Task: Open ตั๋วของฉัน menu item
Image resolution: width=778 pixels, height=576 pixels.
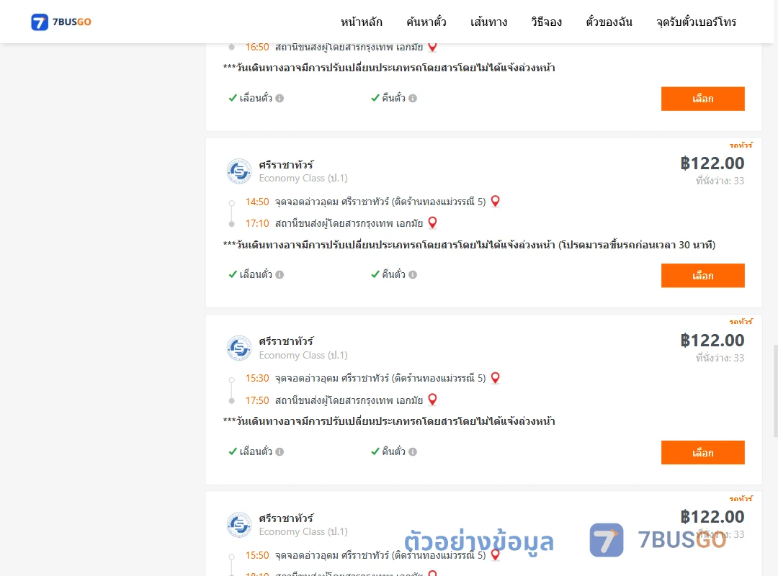Action: [609, 22]
